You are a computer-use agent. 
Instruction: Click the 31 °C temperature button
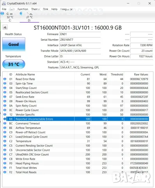(x=14, y=64)
